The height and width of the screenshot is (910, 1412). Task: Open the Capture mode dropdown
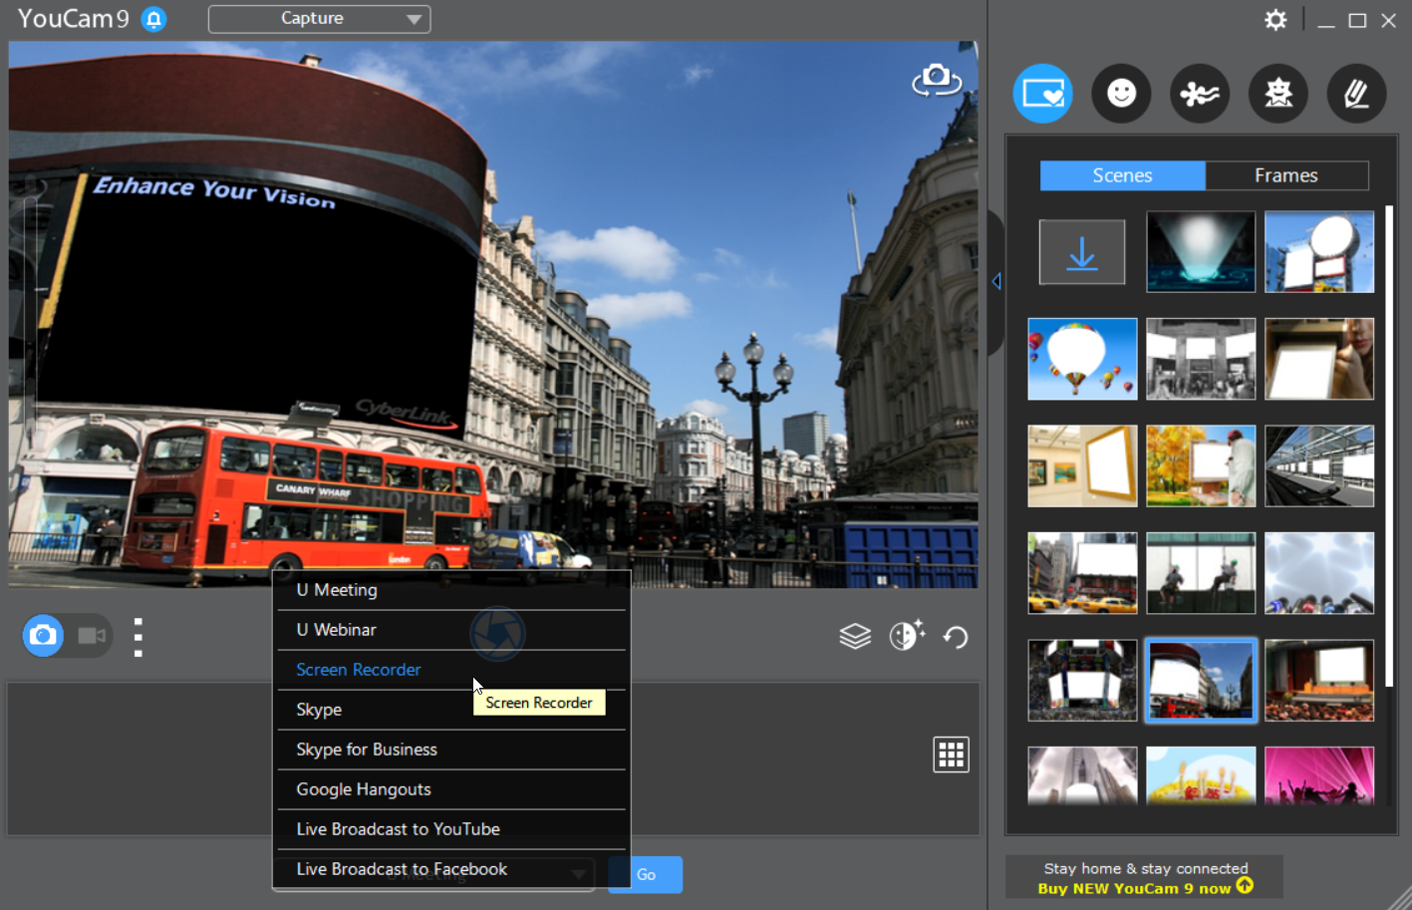[319, 19]
